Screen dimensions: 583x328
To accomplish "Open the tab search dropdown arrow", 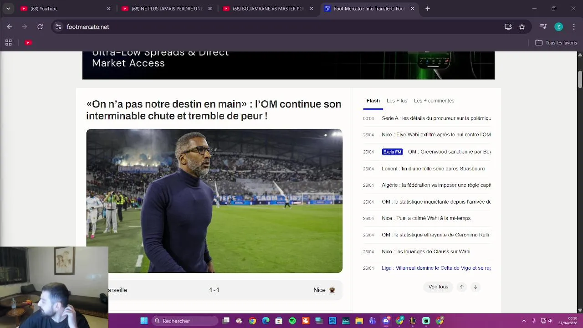I will pos(8,8).
